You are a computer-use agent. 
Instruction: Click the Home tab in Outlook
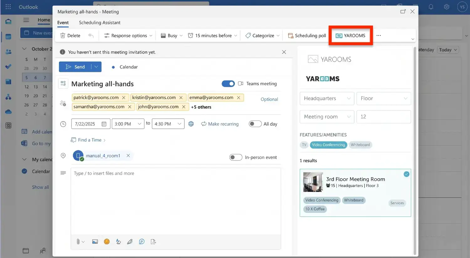44,20
